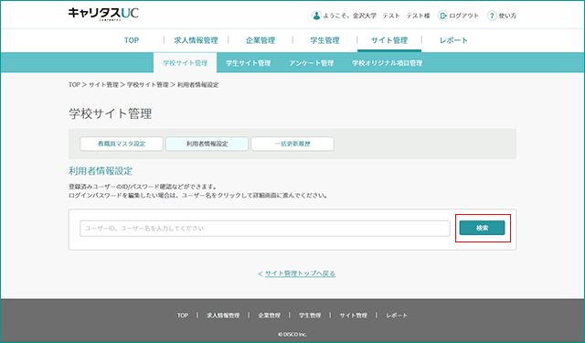This screenshot has height=343, width=585.
Task: Switch to the 学校オリジナル項目管理 sub-tab
Action: 387,63
